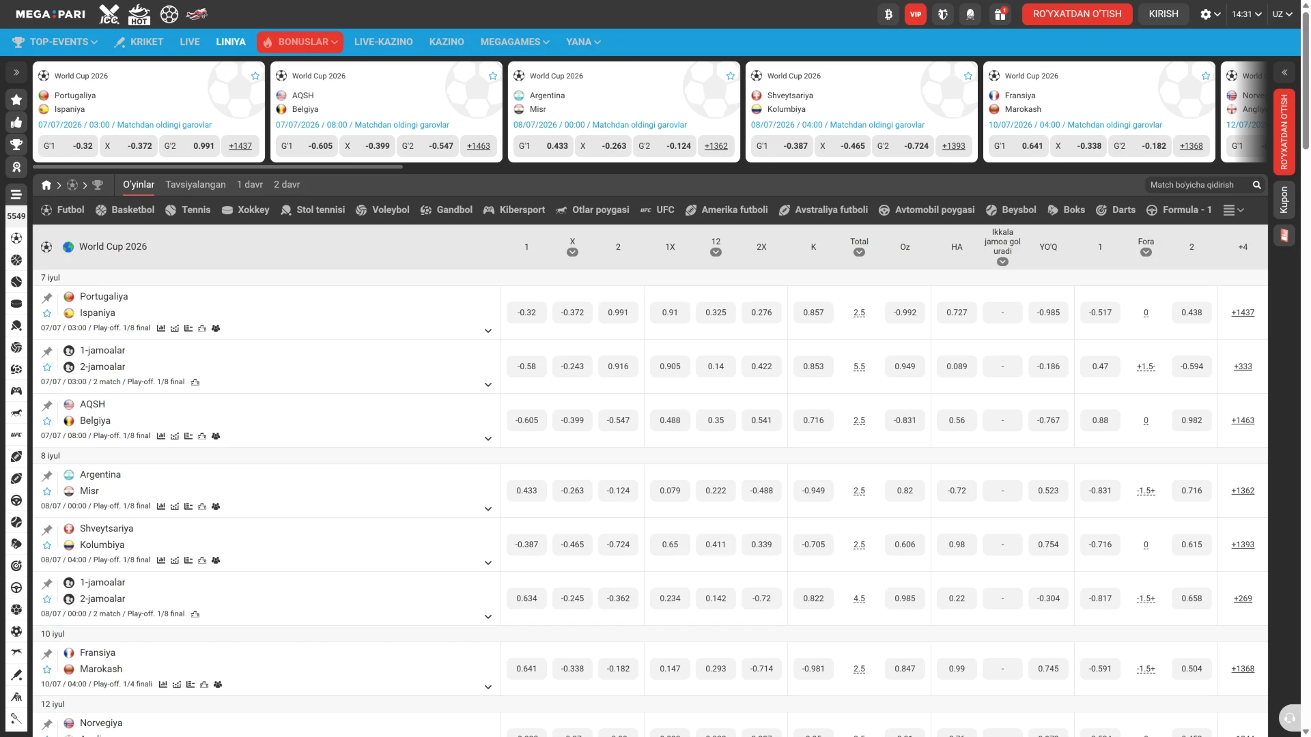1311x737 pixels.
Task: Expand YANA more menu
Action: (x=583, y=42)
